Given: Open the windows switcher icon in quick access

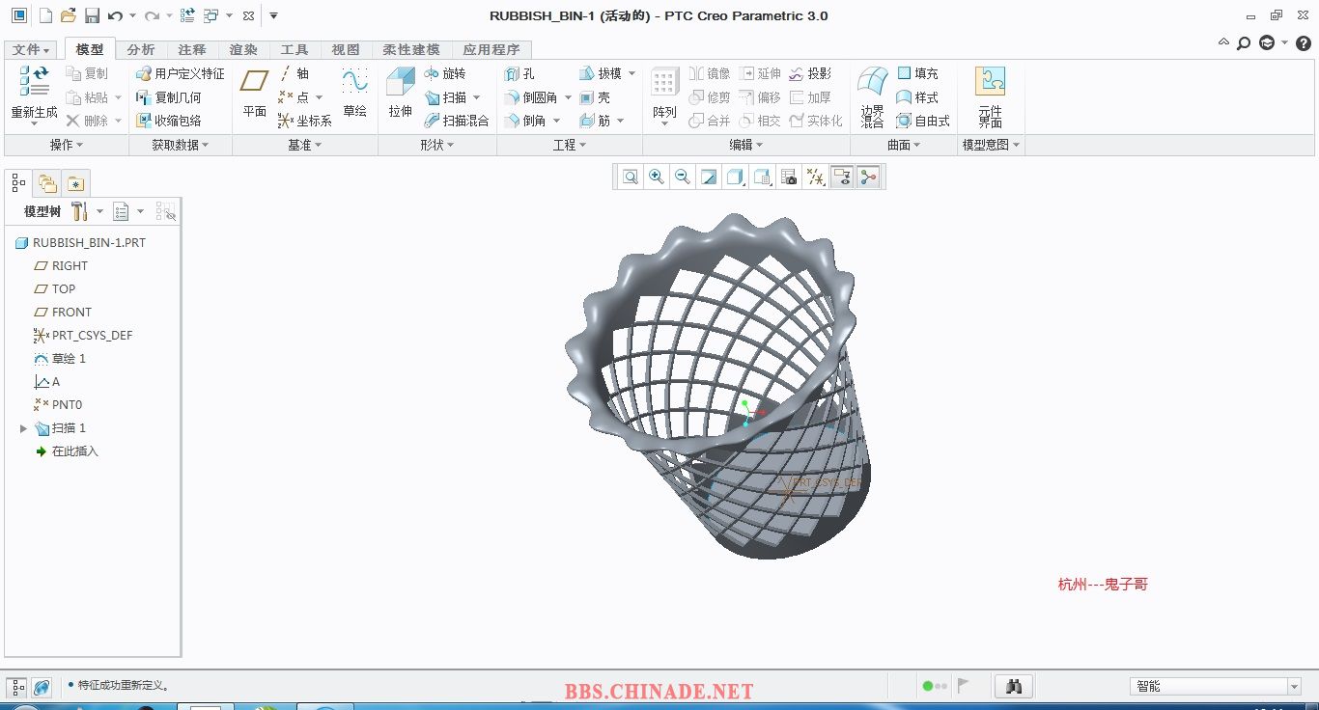Looking at the screenshot, I should [211, 15].
